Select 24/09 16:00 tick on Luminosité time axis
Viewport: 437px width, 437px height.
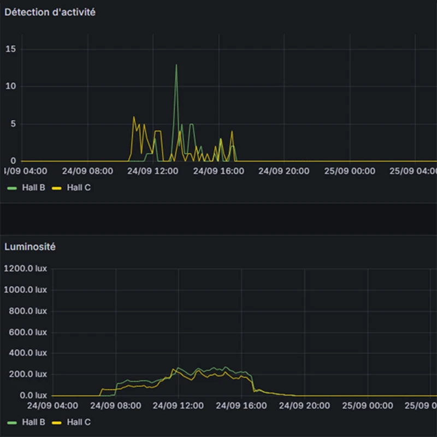pyautogui.click(x=241, y=406)
